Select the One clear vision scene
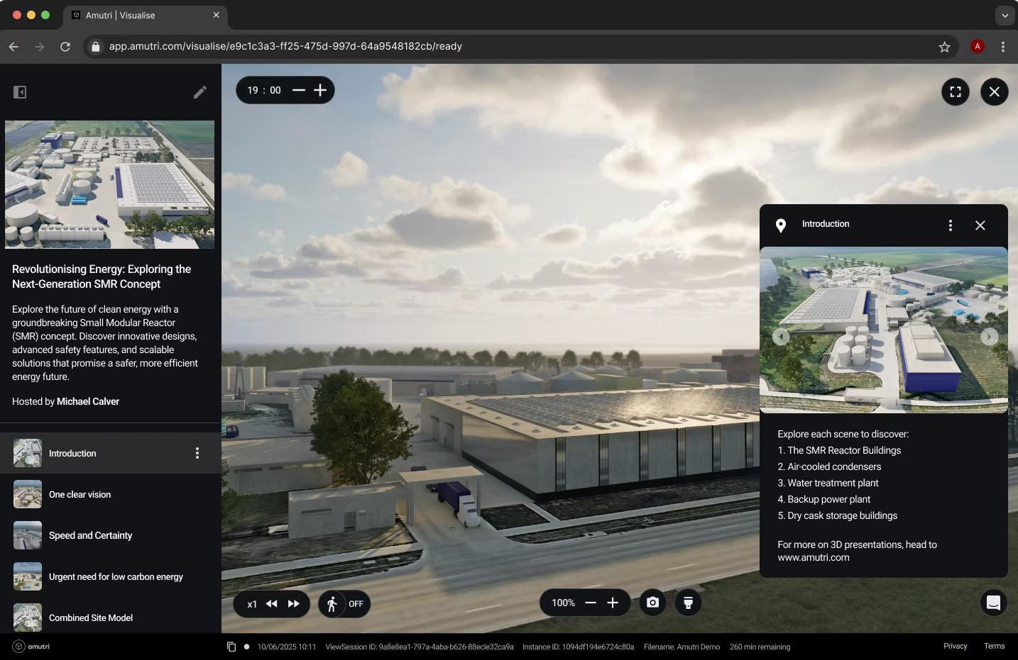This screenshot has height=660, width=1018. click(x=111, y=494)
